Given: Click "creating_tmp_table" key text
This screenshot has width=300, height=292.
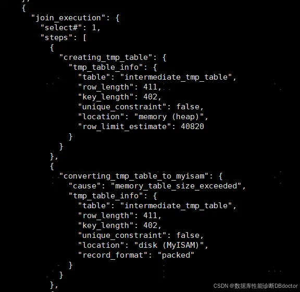Looking at the screenshot, I should (x=106, y=58).
